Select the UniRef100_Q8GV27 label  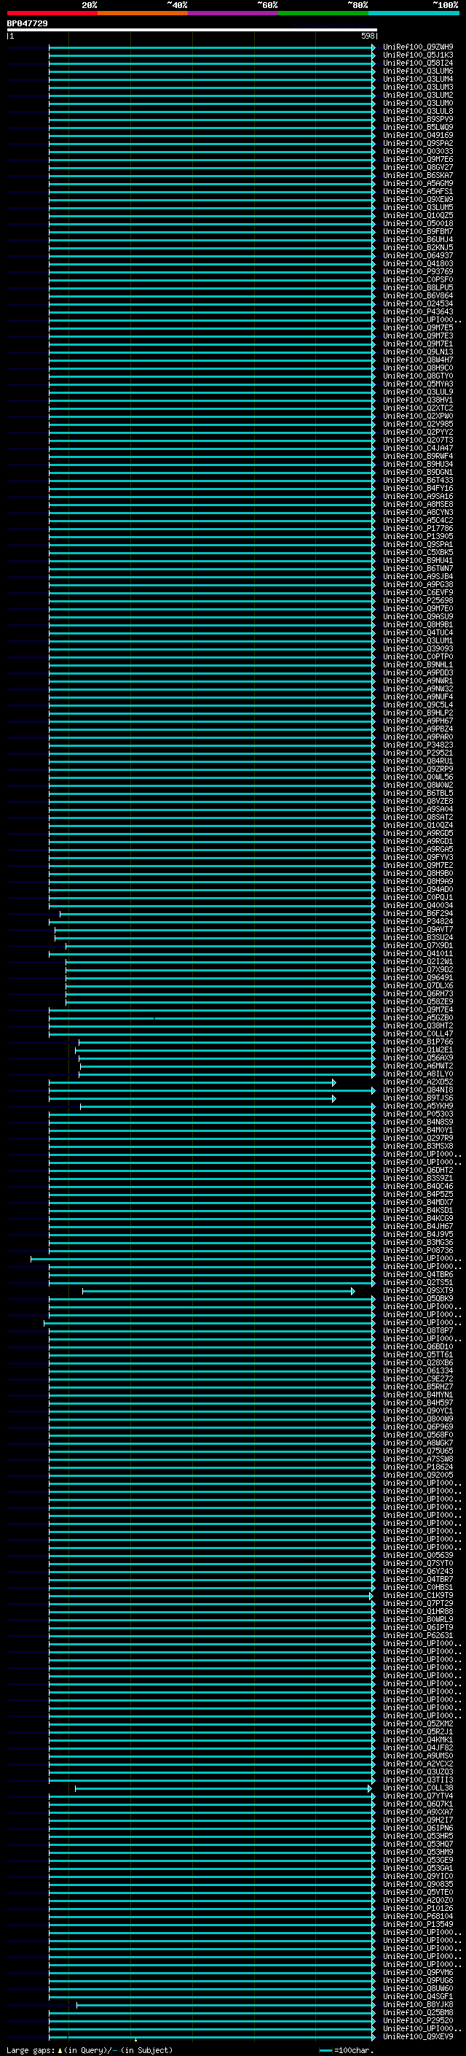point(418,168)
